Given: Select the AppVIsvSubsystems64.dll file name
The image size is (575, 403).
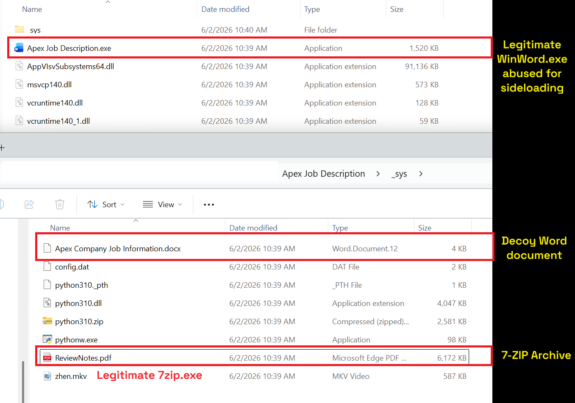Looking at the screenshot, I should pyautogui.click(x=70, y=66).
